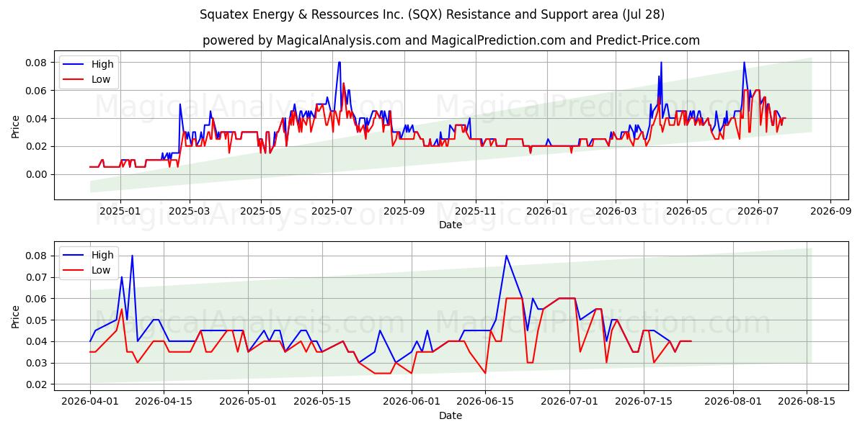The image size is (865, 432).
Task: Click '2026-07' tick label on top chart
Action: (758, 212)
